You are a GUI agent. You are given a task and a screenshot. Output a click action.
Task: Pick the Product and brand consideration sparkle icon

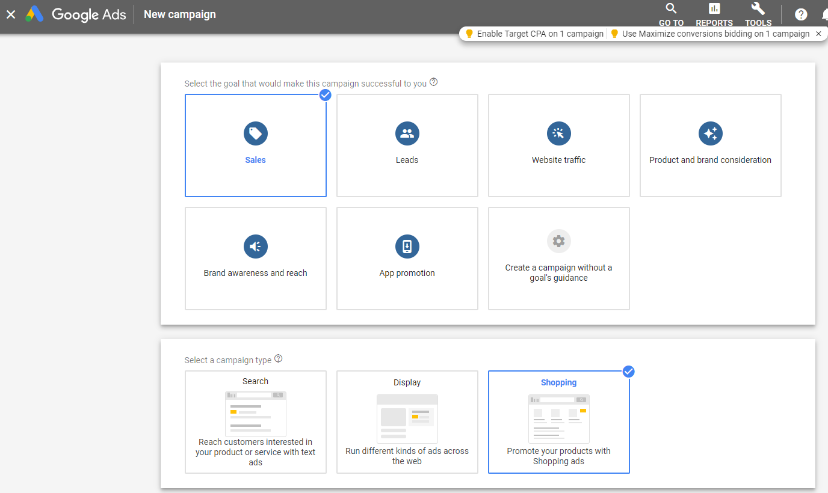(710, 133)
